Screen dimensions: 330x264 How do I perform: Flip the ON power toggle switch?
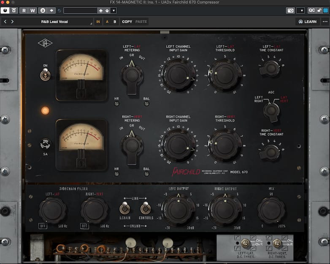[45, 75]
